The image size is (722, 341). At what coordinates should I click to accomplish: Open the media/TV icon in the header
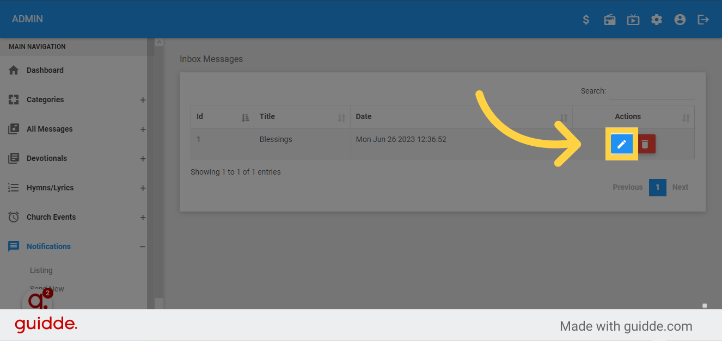click(x=633, y=19)
